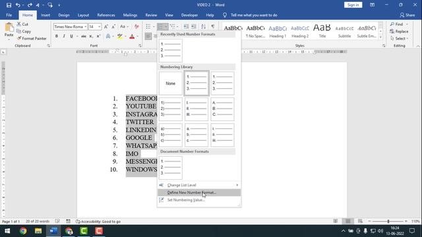Click the multilevel list icon
The width and height of the screenshot is (422, 237).
[173, 26]
